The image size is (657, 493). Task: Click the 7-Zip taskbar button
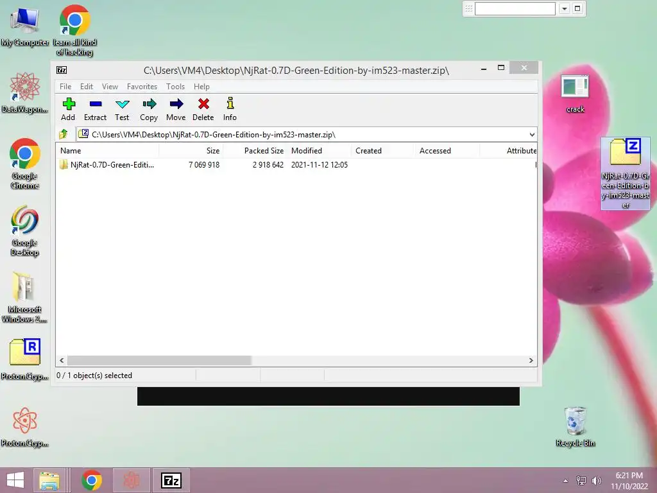(171, 480)
